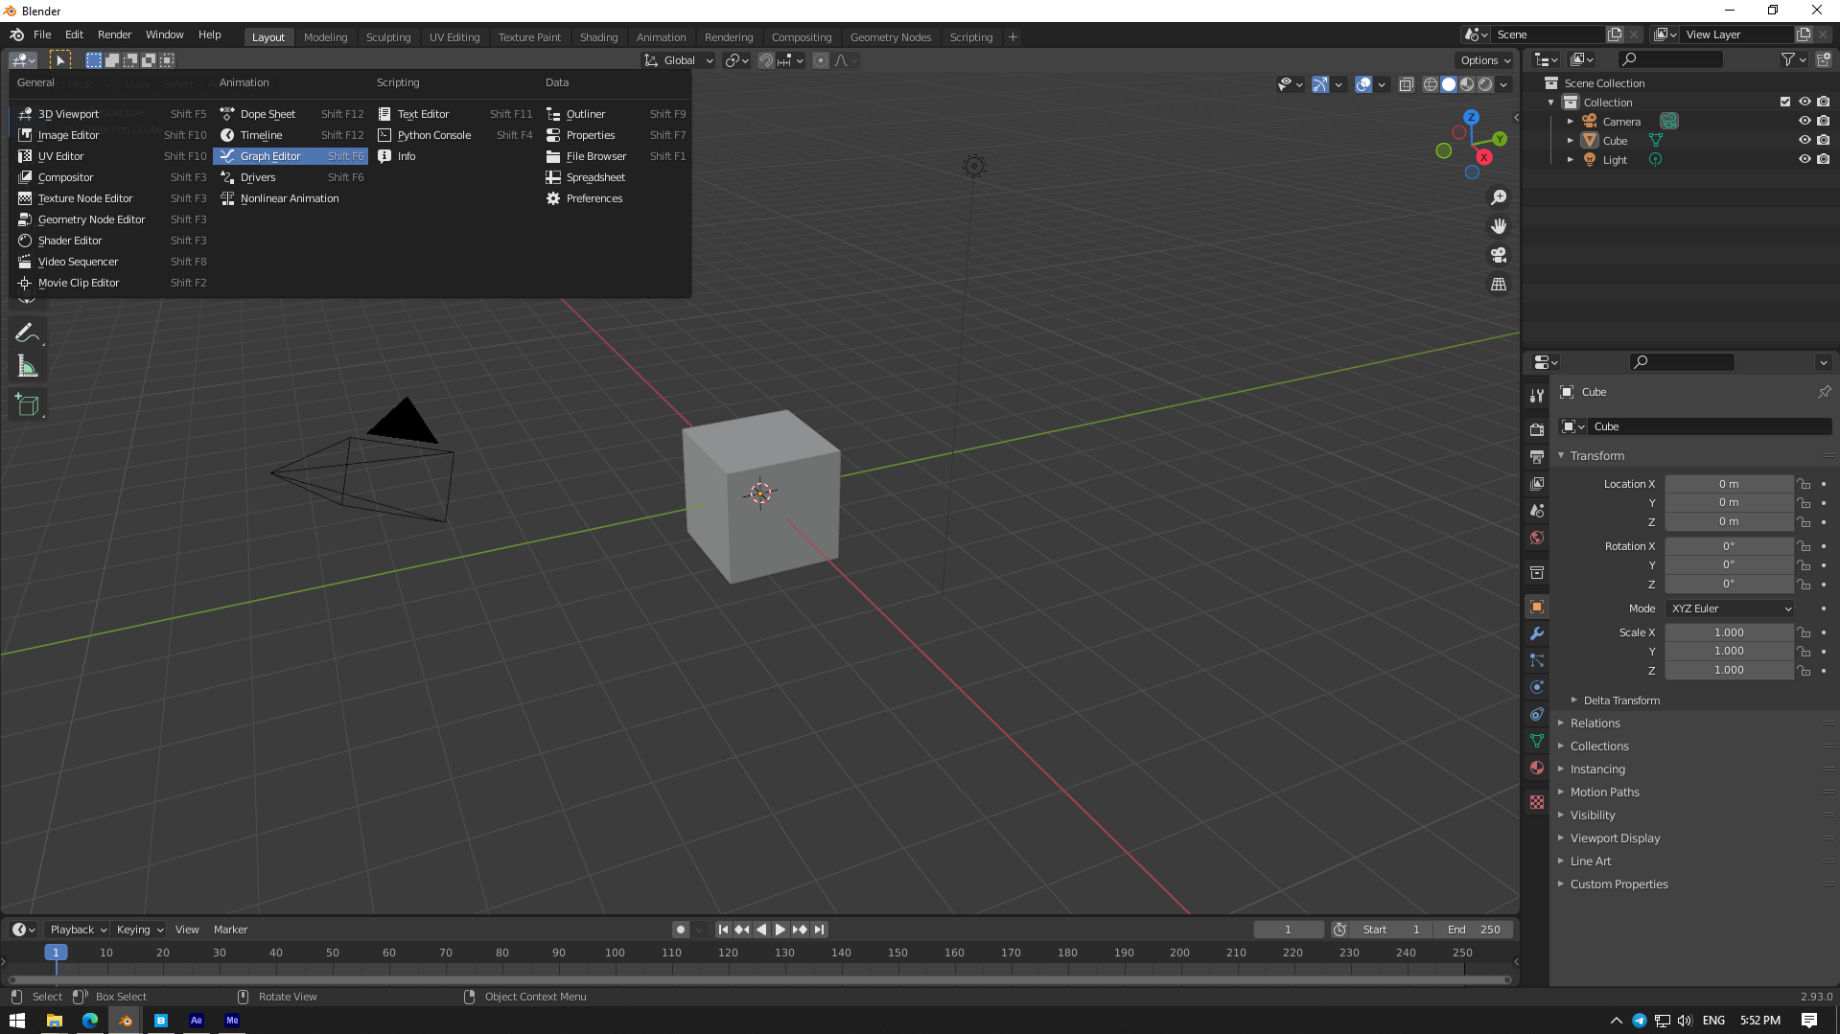The image size is (1840, 1034).
Task: Open the Render properties tab
Action: tap(1537, 429)
